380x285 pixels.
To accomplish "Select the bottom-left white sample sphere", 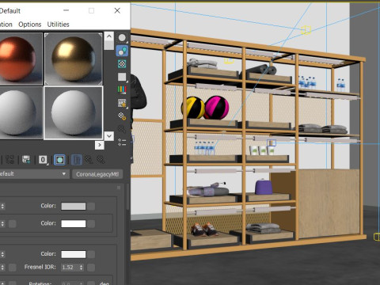I will pyautogui.click(x=21, y=113).
